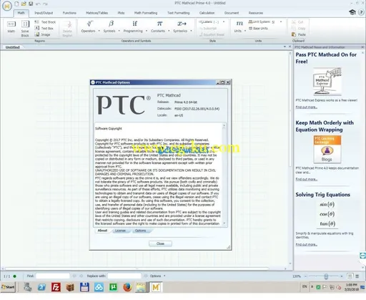Click the New worksheet icon in quick access toolbar
366x300 pixels.
coord(16,4)
